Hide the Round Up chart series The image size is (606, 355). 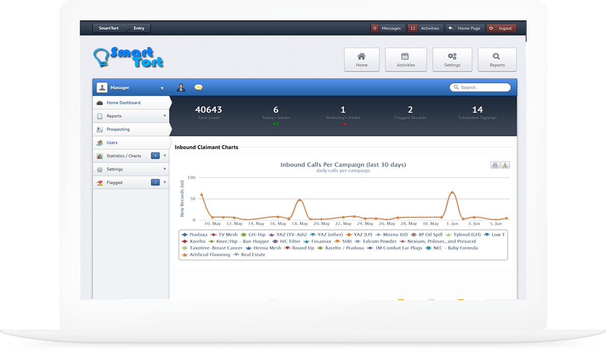tap(299, 248)
